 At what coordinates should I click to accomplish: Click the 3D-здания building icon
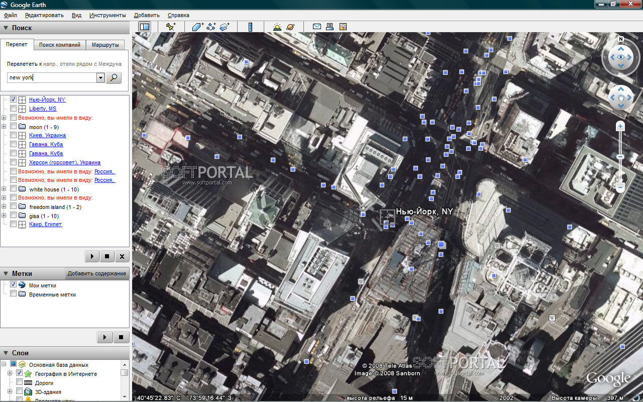28,392
